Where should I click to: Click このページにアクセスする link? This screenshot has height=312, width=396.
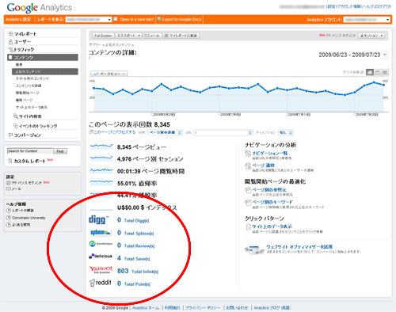coord(114,132)
